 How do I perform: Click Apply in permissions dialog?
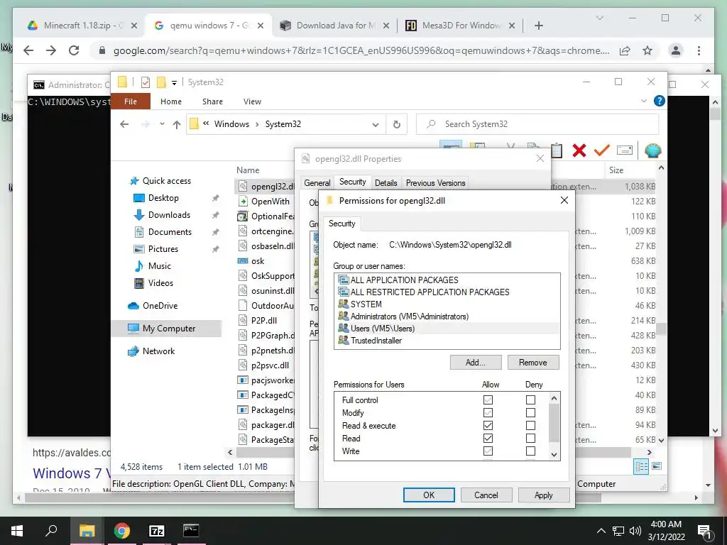pos(543,495)
